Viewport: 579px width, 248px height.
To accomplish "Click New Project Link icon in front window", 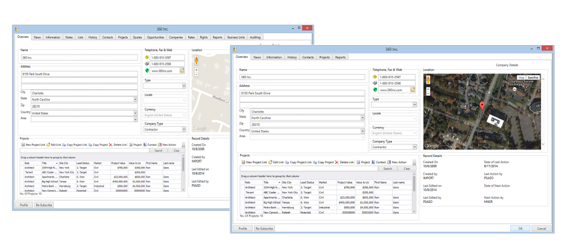I will [x=243, y=162].
